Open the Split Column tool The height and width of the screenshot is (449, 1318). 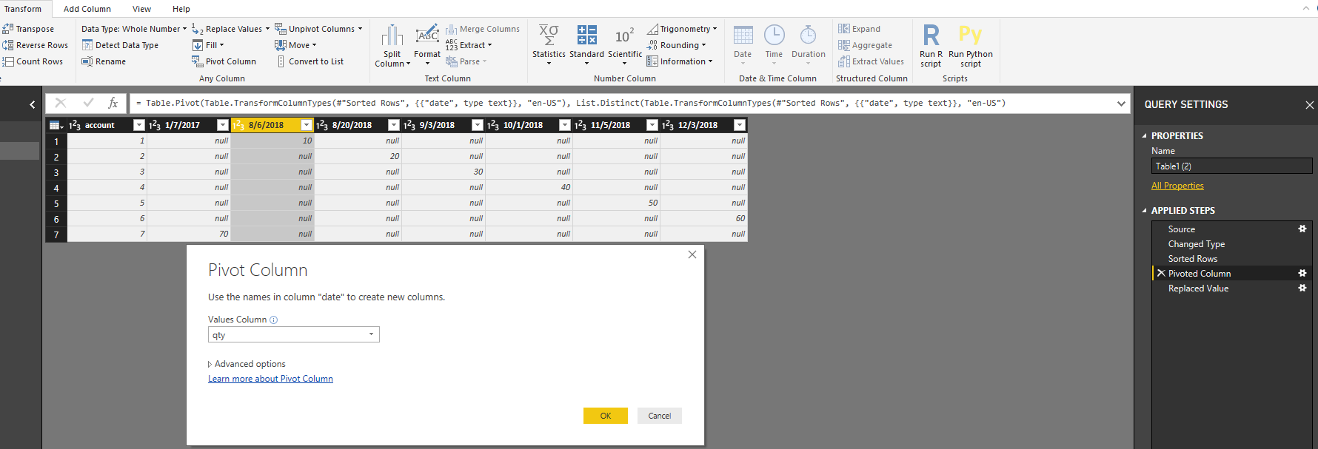(x=392, y=46)
